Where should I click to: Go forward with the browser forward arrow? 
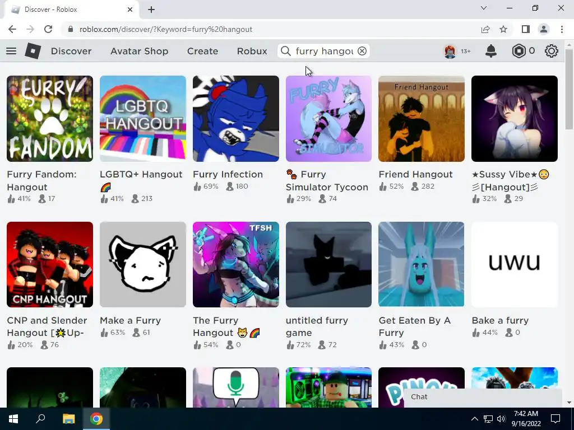(30, 29)
